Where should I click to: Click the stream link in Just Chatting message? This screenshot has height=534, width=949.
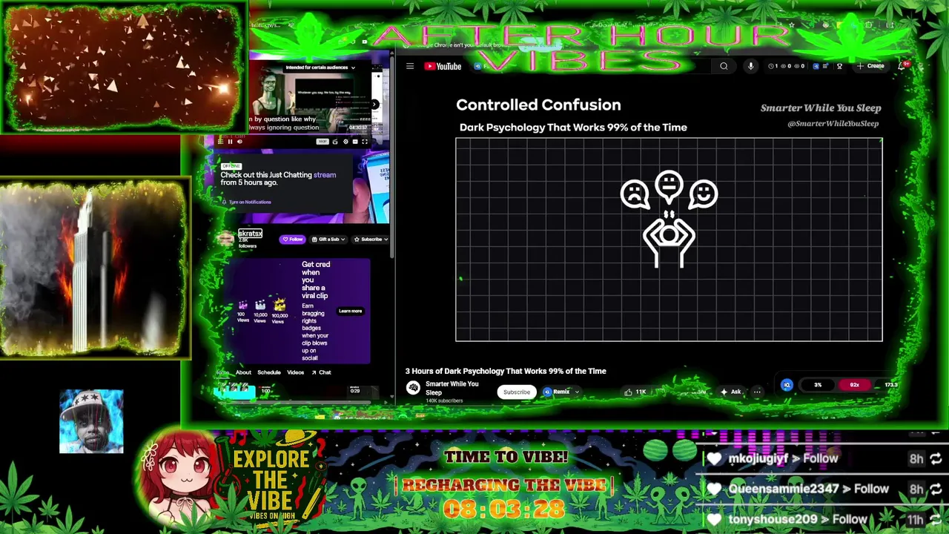tap(325, 175)
